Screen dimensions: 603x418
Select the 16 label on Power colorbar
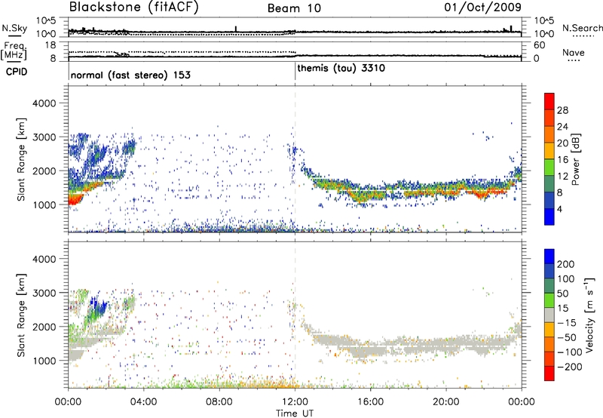562,160
